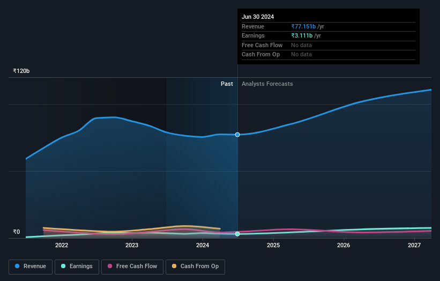Click the tooltip Revenue row label
The width and height of the screenshot is (440, 281).
pyautogui.click(x=253, y=26)
